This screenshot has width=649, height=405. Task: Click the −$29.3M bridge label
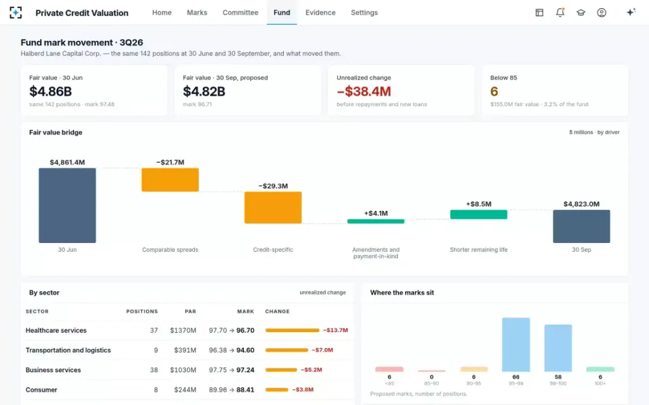click(x=273, y=186)
